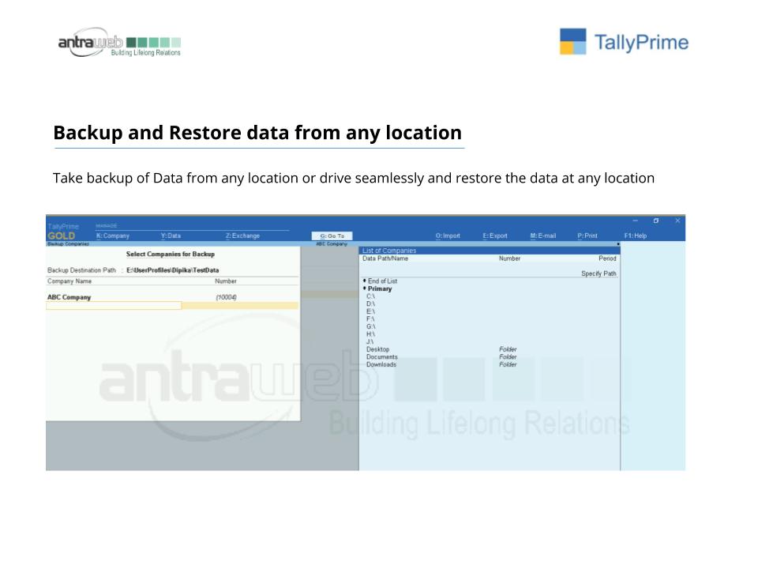Image resolution: width=758 pixels, height=569 pixels.
Task: Open the Y: Data menu
Action: point(171,236)
